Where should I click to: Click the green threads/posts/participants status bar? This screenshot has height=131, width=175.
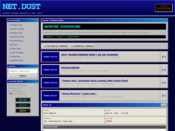pos(104,37)
